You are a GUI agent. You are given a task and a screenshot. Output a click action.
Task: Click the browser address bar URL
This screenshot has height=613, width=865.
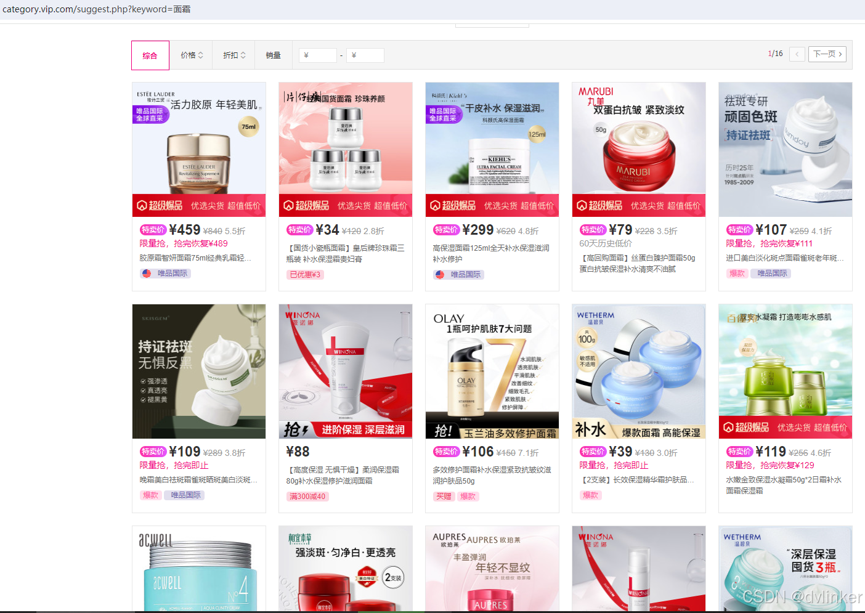pyautogui.click(x=97, y=9)
